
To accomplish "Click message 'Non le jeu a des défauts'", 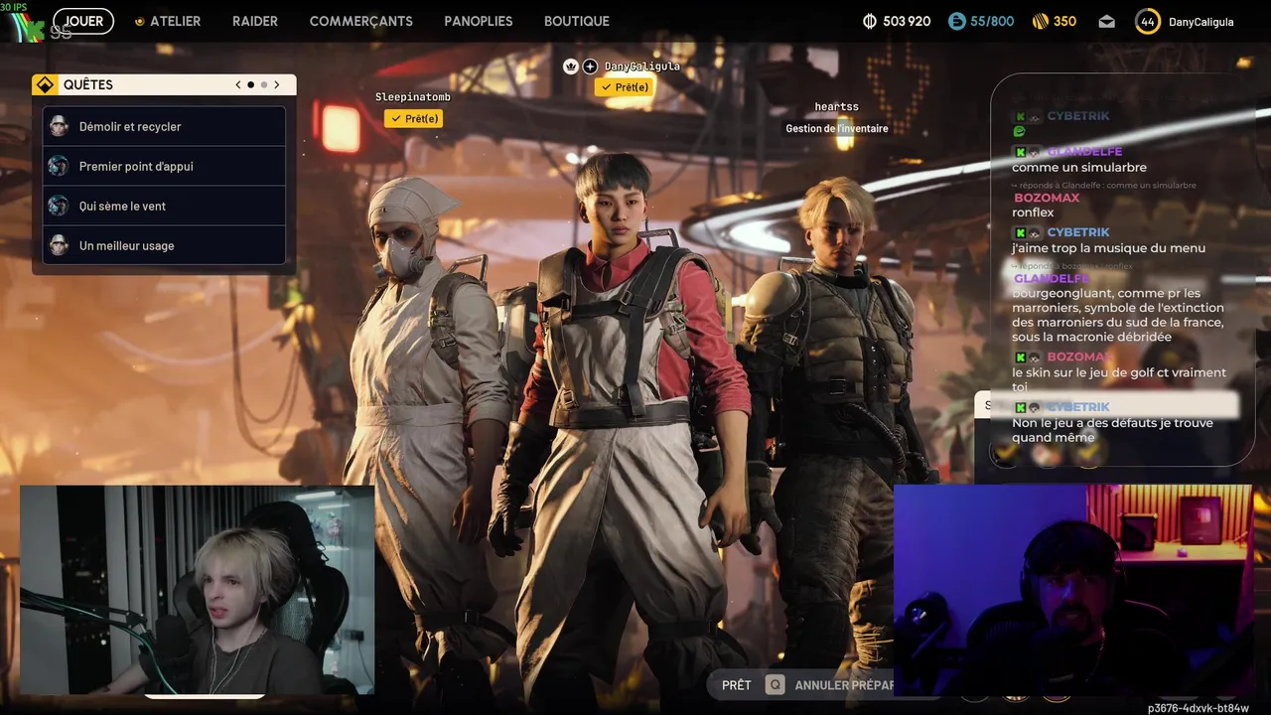I will (1112, 430).
